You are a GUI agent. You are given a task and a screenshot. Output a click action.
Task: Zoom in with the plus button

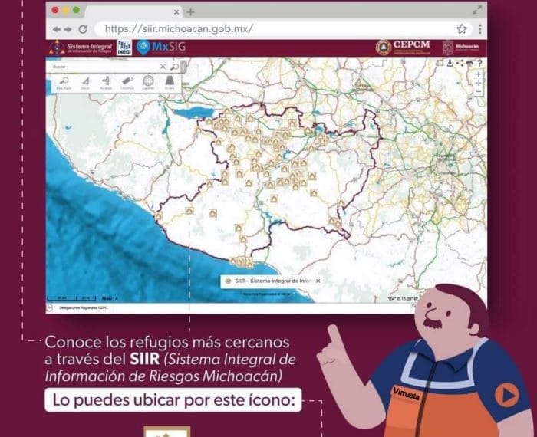(479, 74)
